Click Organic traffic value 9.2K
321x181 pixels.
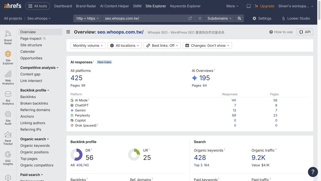pyautogui.click(x=259, y=158)
